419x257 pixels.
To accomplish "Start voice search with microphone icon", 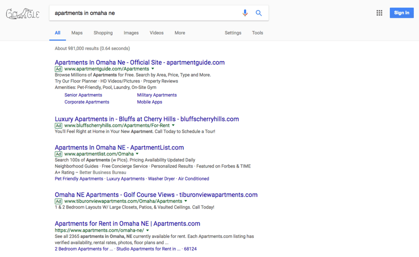I will pyautogui.click(x=245, y=13).
